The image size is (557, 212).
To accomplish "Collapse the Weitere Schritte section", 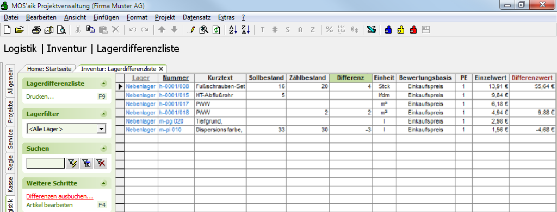I will point(103,183).
